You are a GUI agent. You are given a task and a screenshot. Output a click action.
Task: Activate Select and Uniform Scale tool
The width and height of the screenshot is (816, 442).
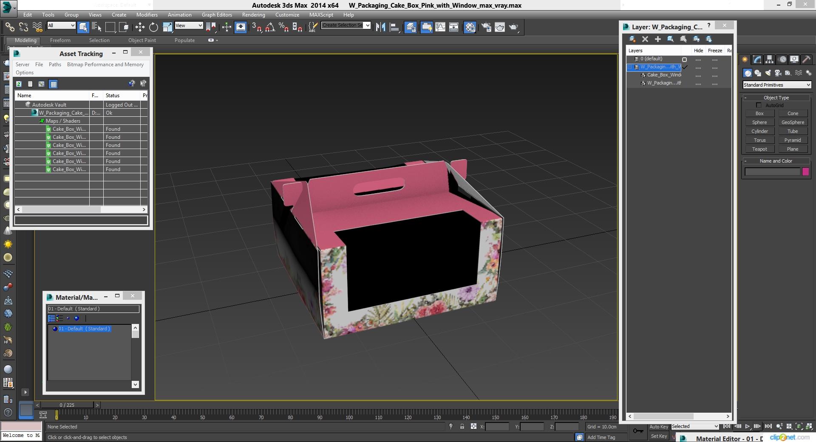(x=167, y=27)
